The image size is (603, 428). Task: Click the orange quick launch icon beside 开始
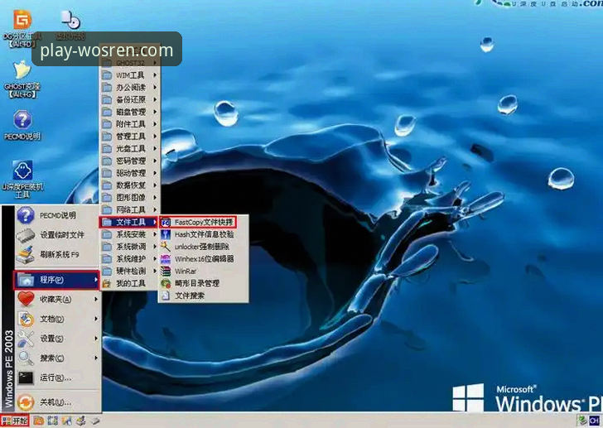tap(38, 421)
